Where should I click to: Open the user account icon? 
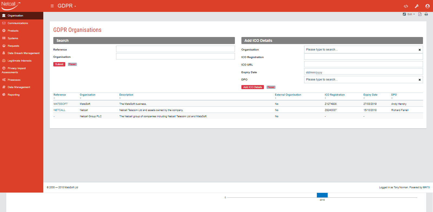pos(427,6)
